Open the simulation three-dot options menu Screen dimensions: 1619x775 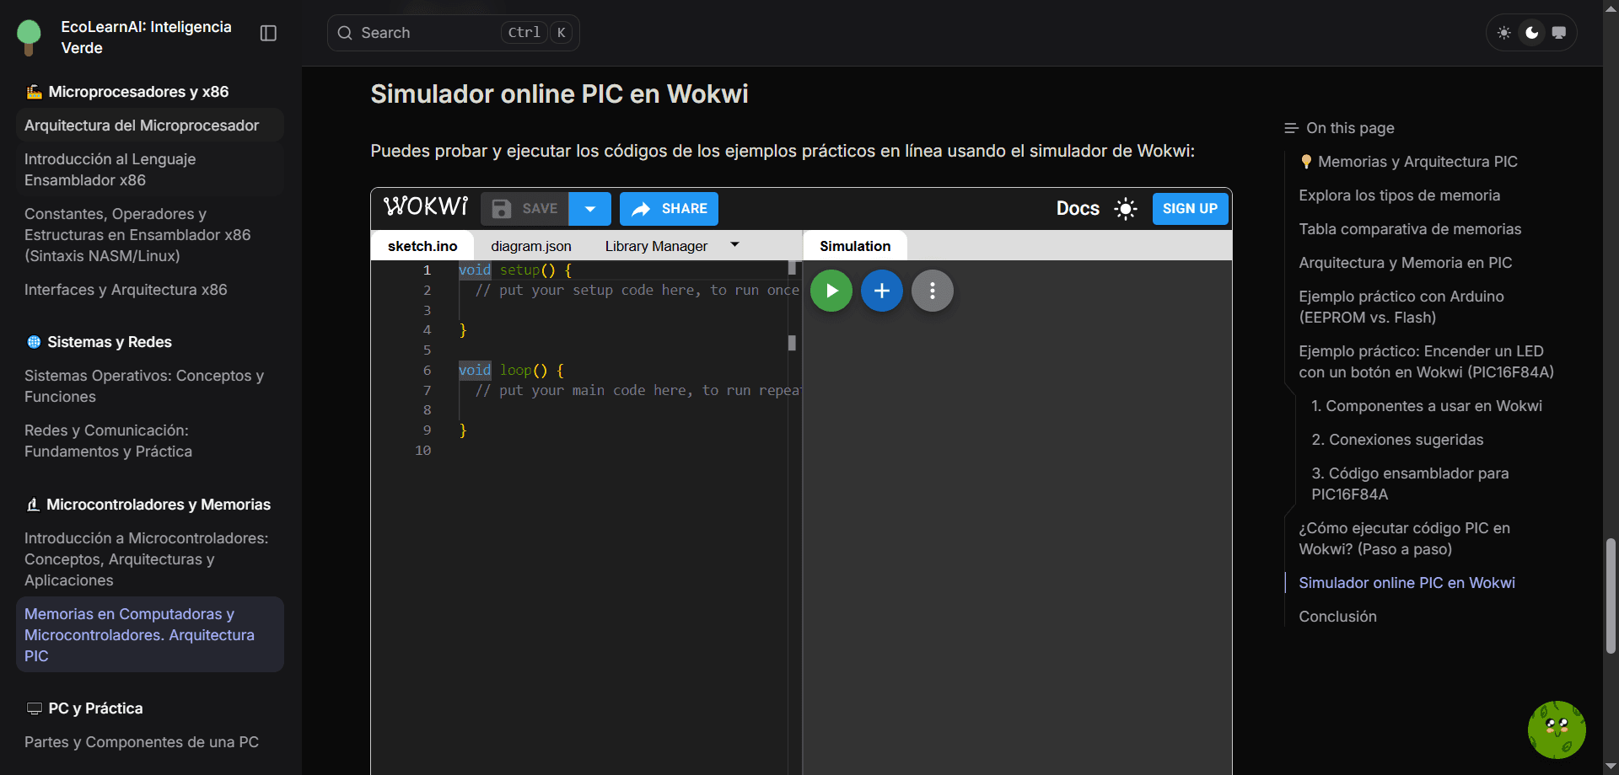click(x=932, y=291)
